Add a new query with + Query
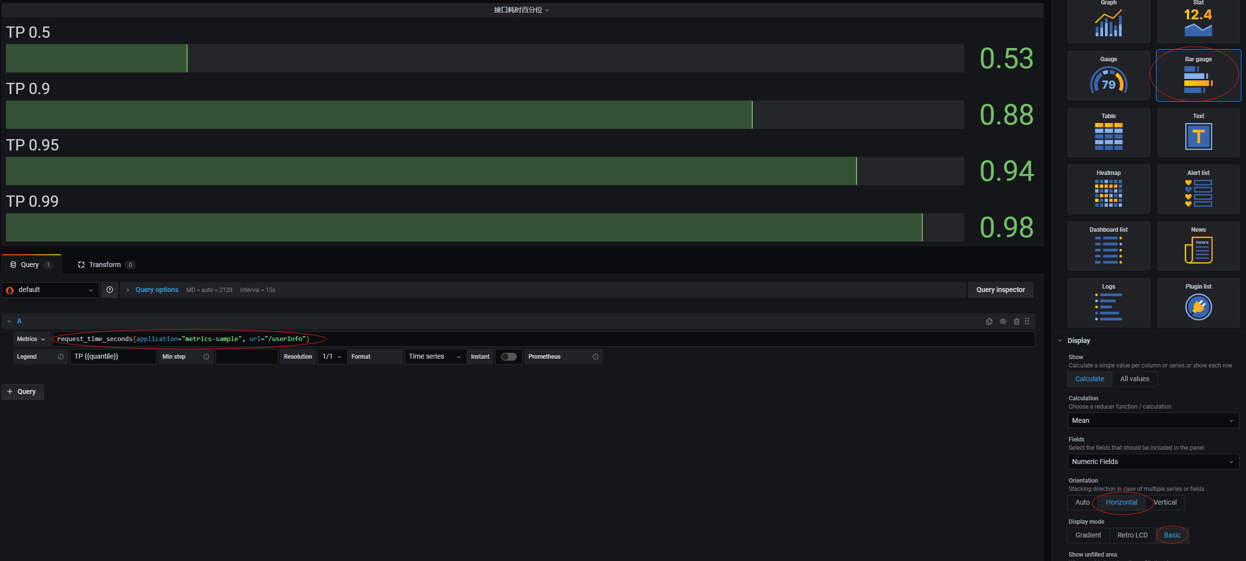Image resolution: width=1246 pixels, height=561 pixels. [x=23, y=391]
